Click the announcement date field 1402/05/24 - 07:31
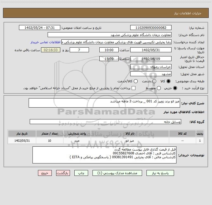The width and height of the screenshot is (212, 205). 40,28
